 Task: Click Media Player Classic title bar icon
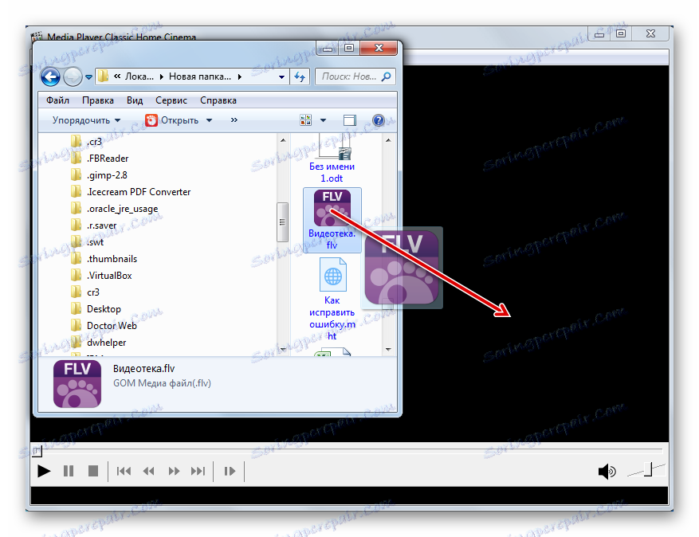pyautogui.click(x=37, y=37)
